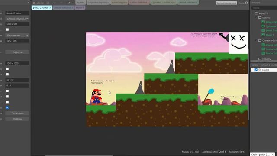Toggle checkbox directly below 0; 0 field

tap(7, 91)
